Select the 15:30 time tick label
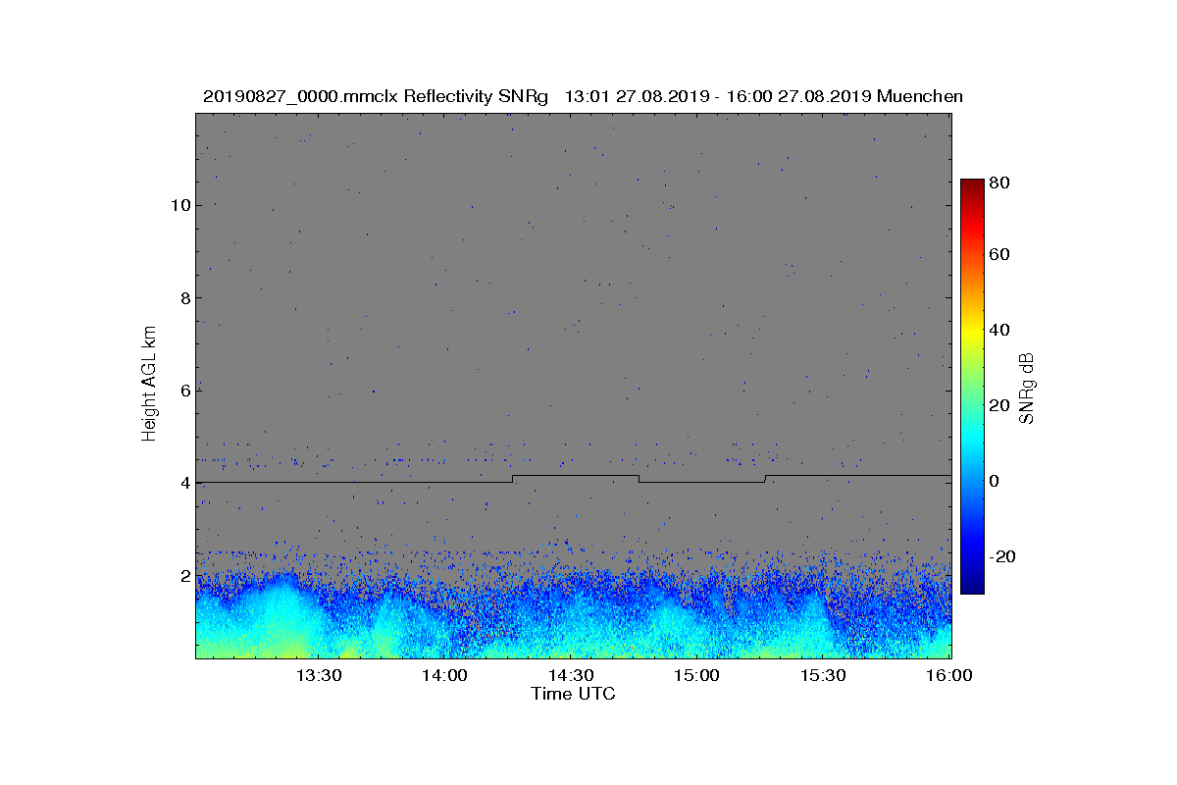 [823, 675]
